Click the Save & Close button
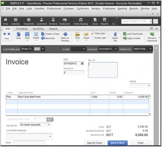Screen dimensions: 162x147 tap(94, 143)
